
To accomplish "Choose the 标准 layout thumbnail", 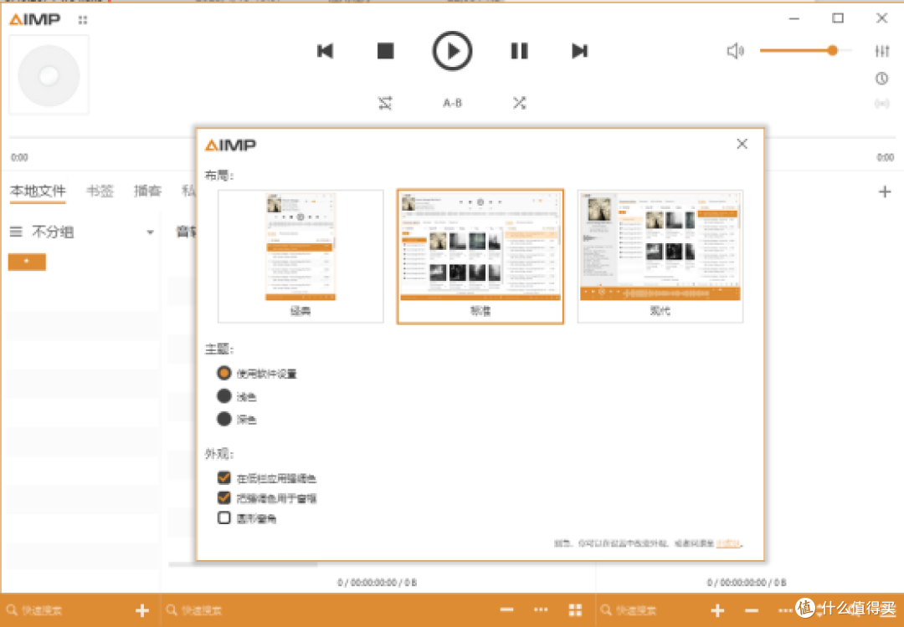I will [x=480, y=256].
